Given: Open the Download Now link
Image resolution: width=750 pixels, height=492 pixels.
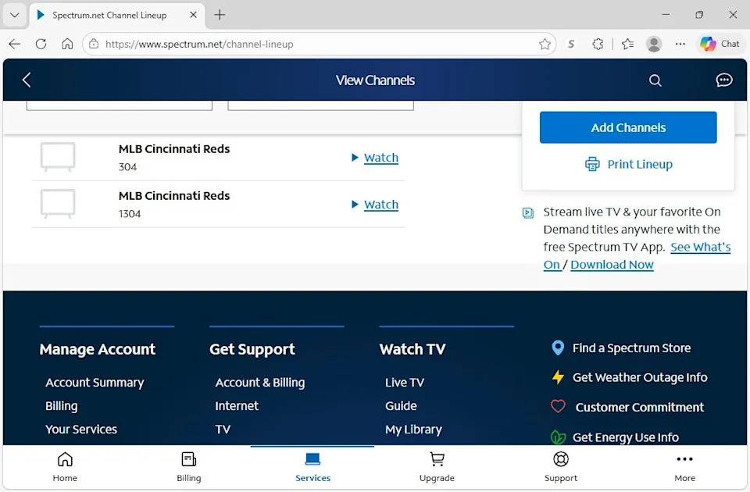Looking at the screenshot, I should [612, 265].
